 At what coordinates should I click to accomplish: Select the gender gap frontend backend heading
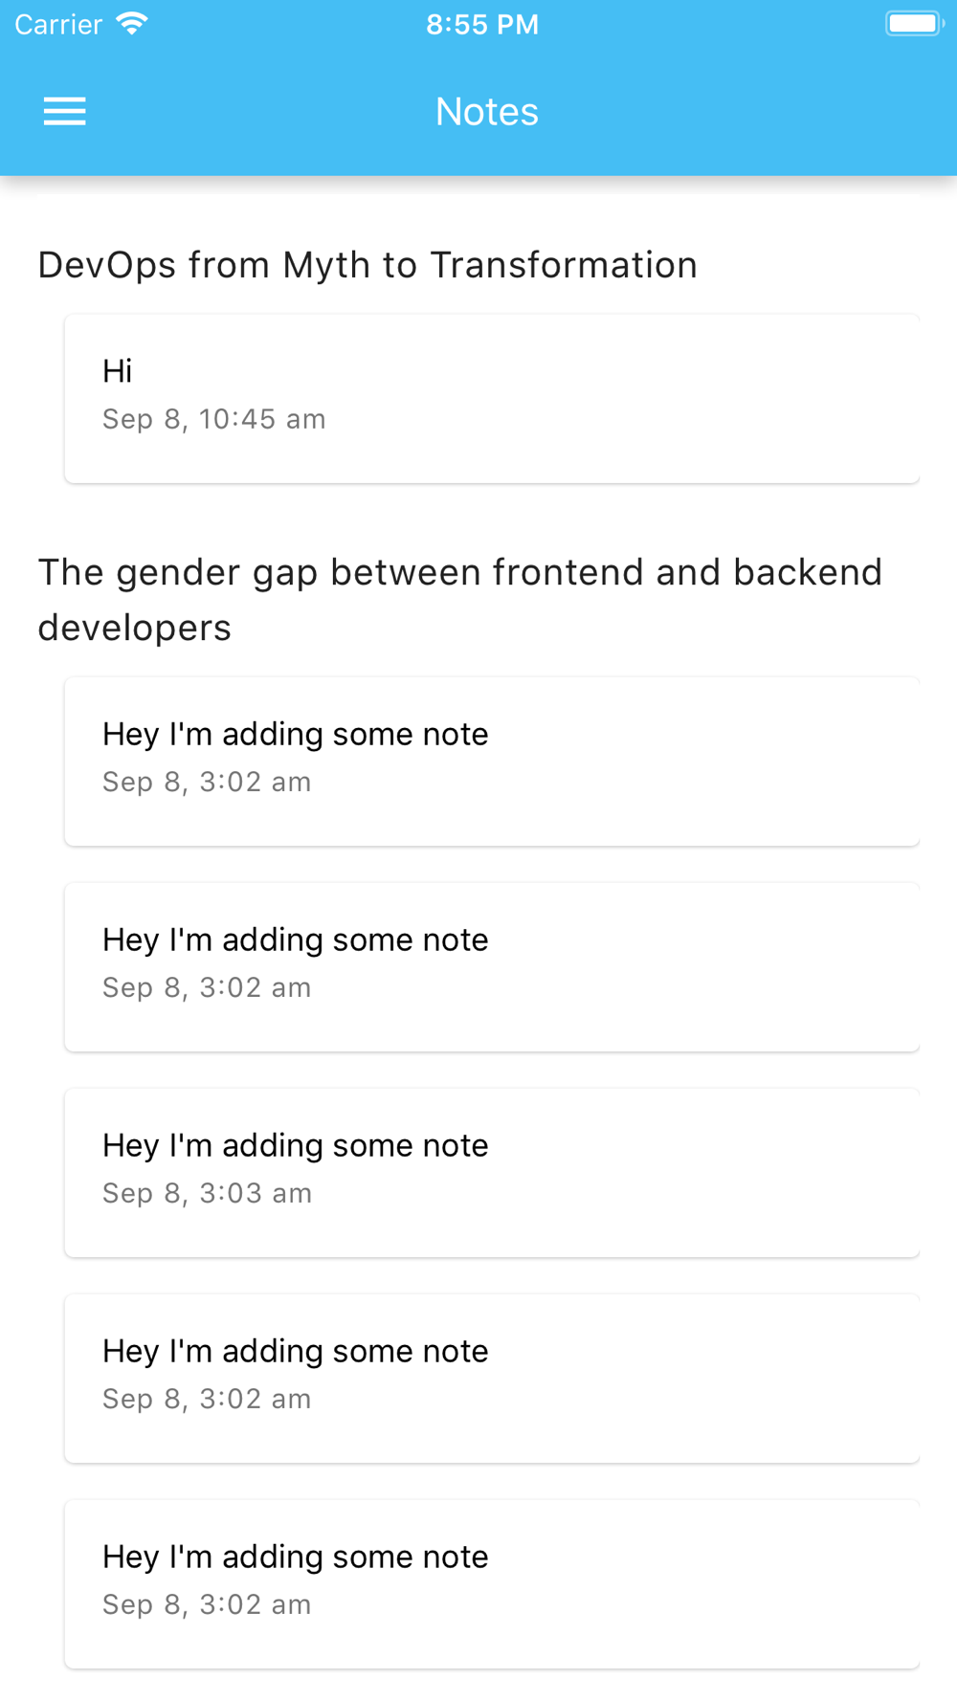tap(459, 599)
